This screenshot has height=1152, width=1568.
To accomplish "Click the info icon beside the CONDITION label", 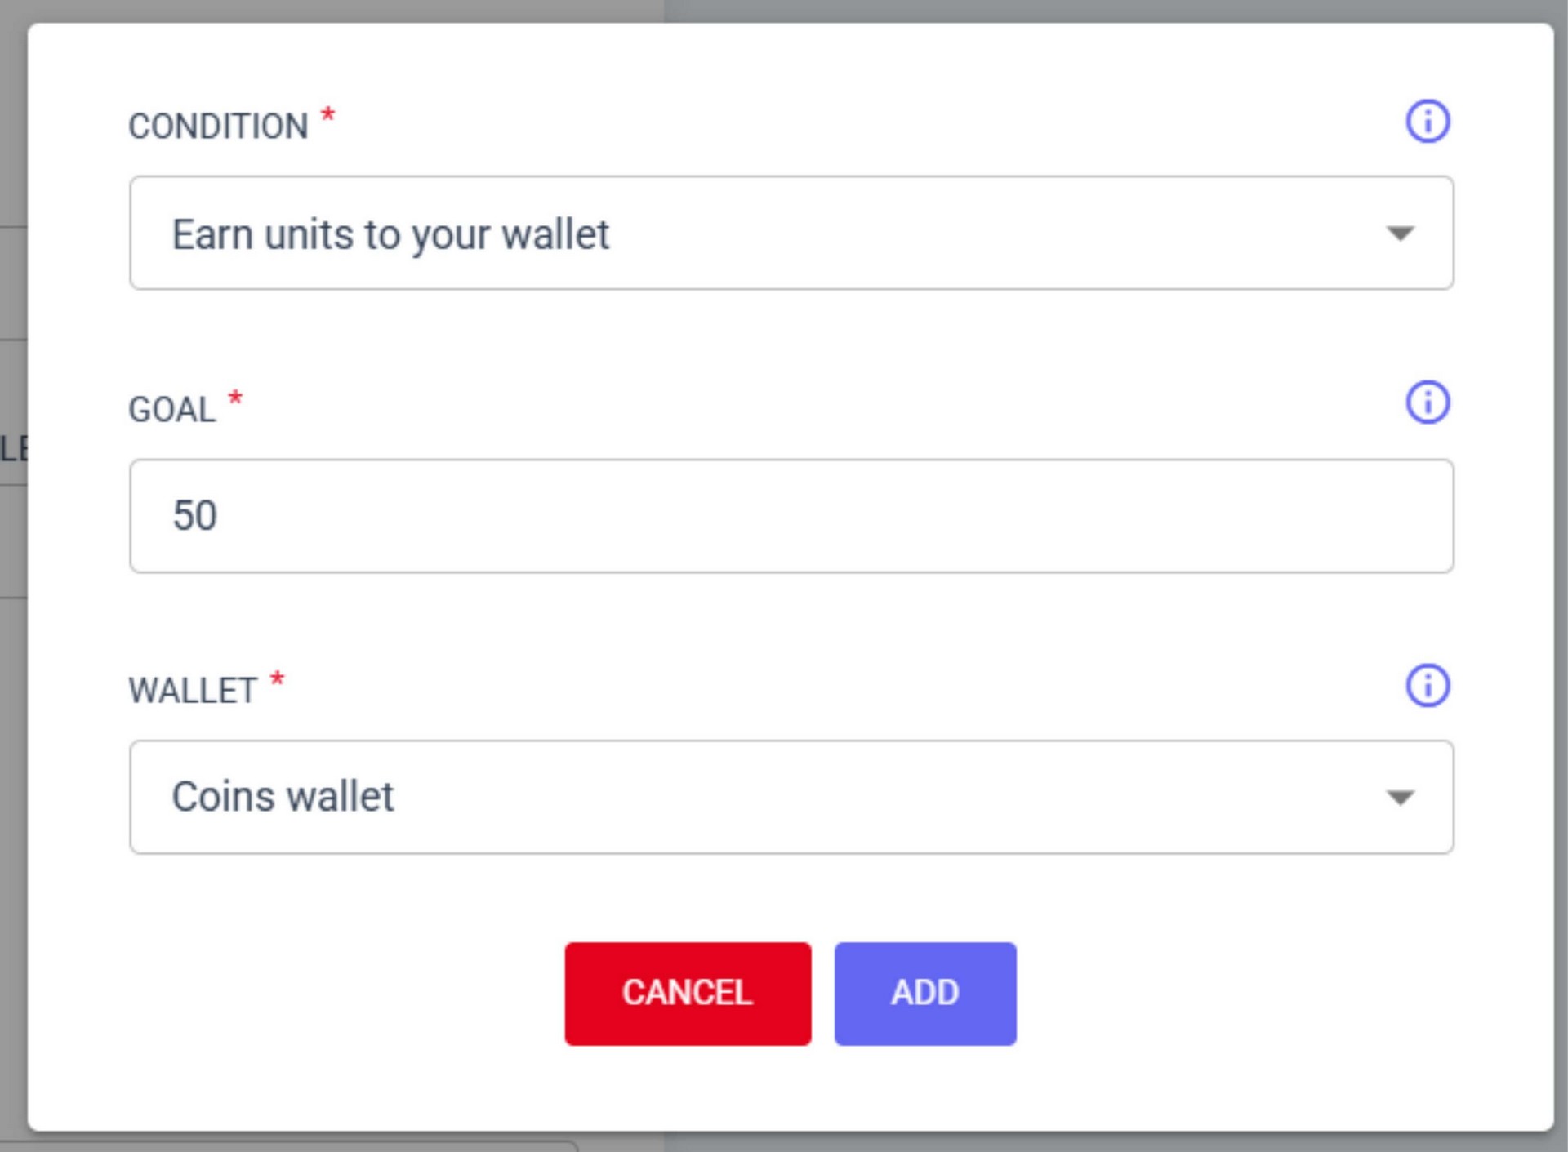I will pos(1427,122).
